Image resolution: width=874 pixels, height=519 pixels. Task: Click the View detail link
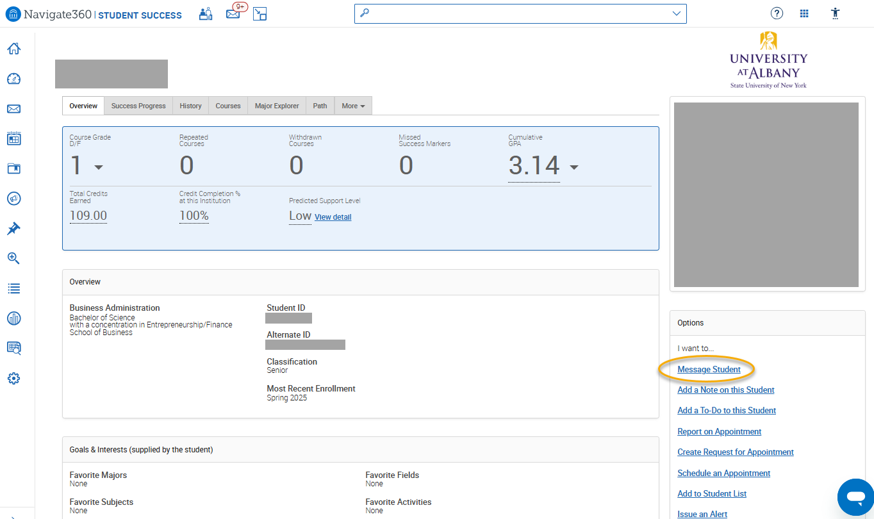point(333,217)
